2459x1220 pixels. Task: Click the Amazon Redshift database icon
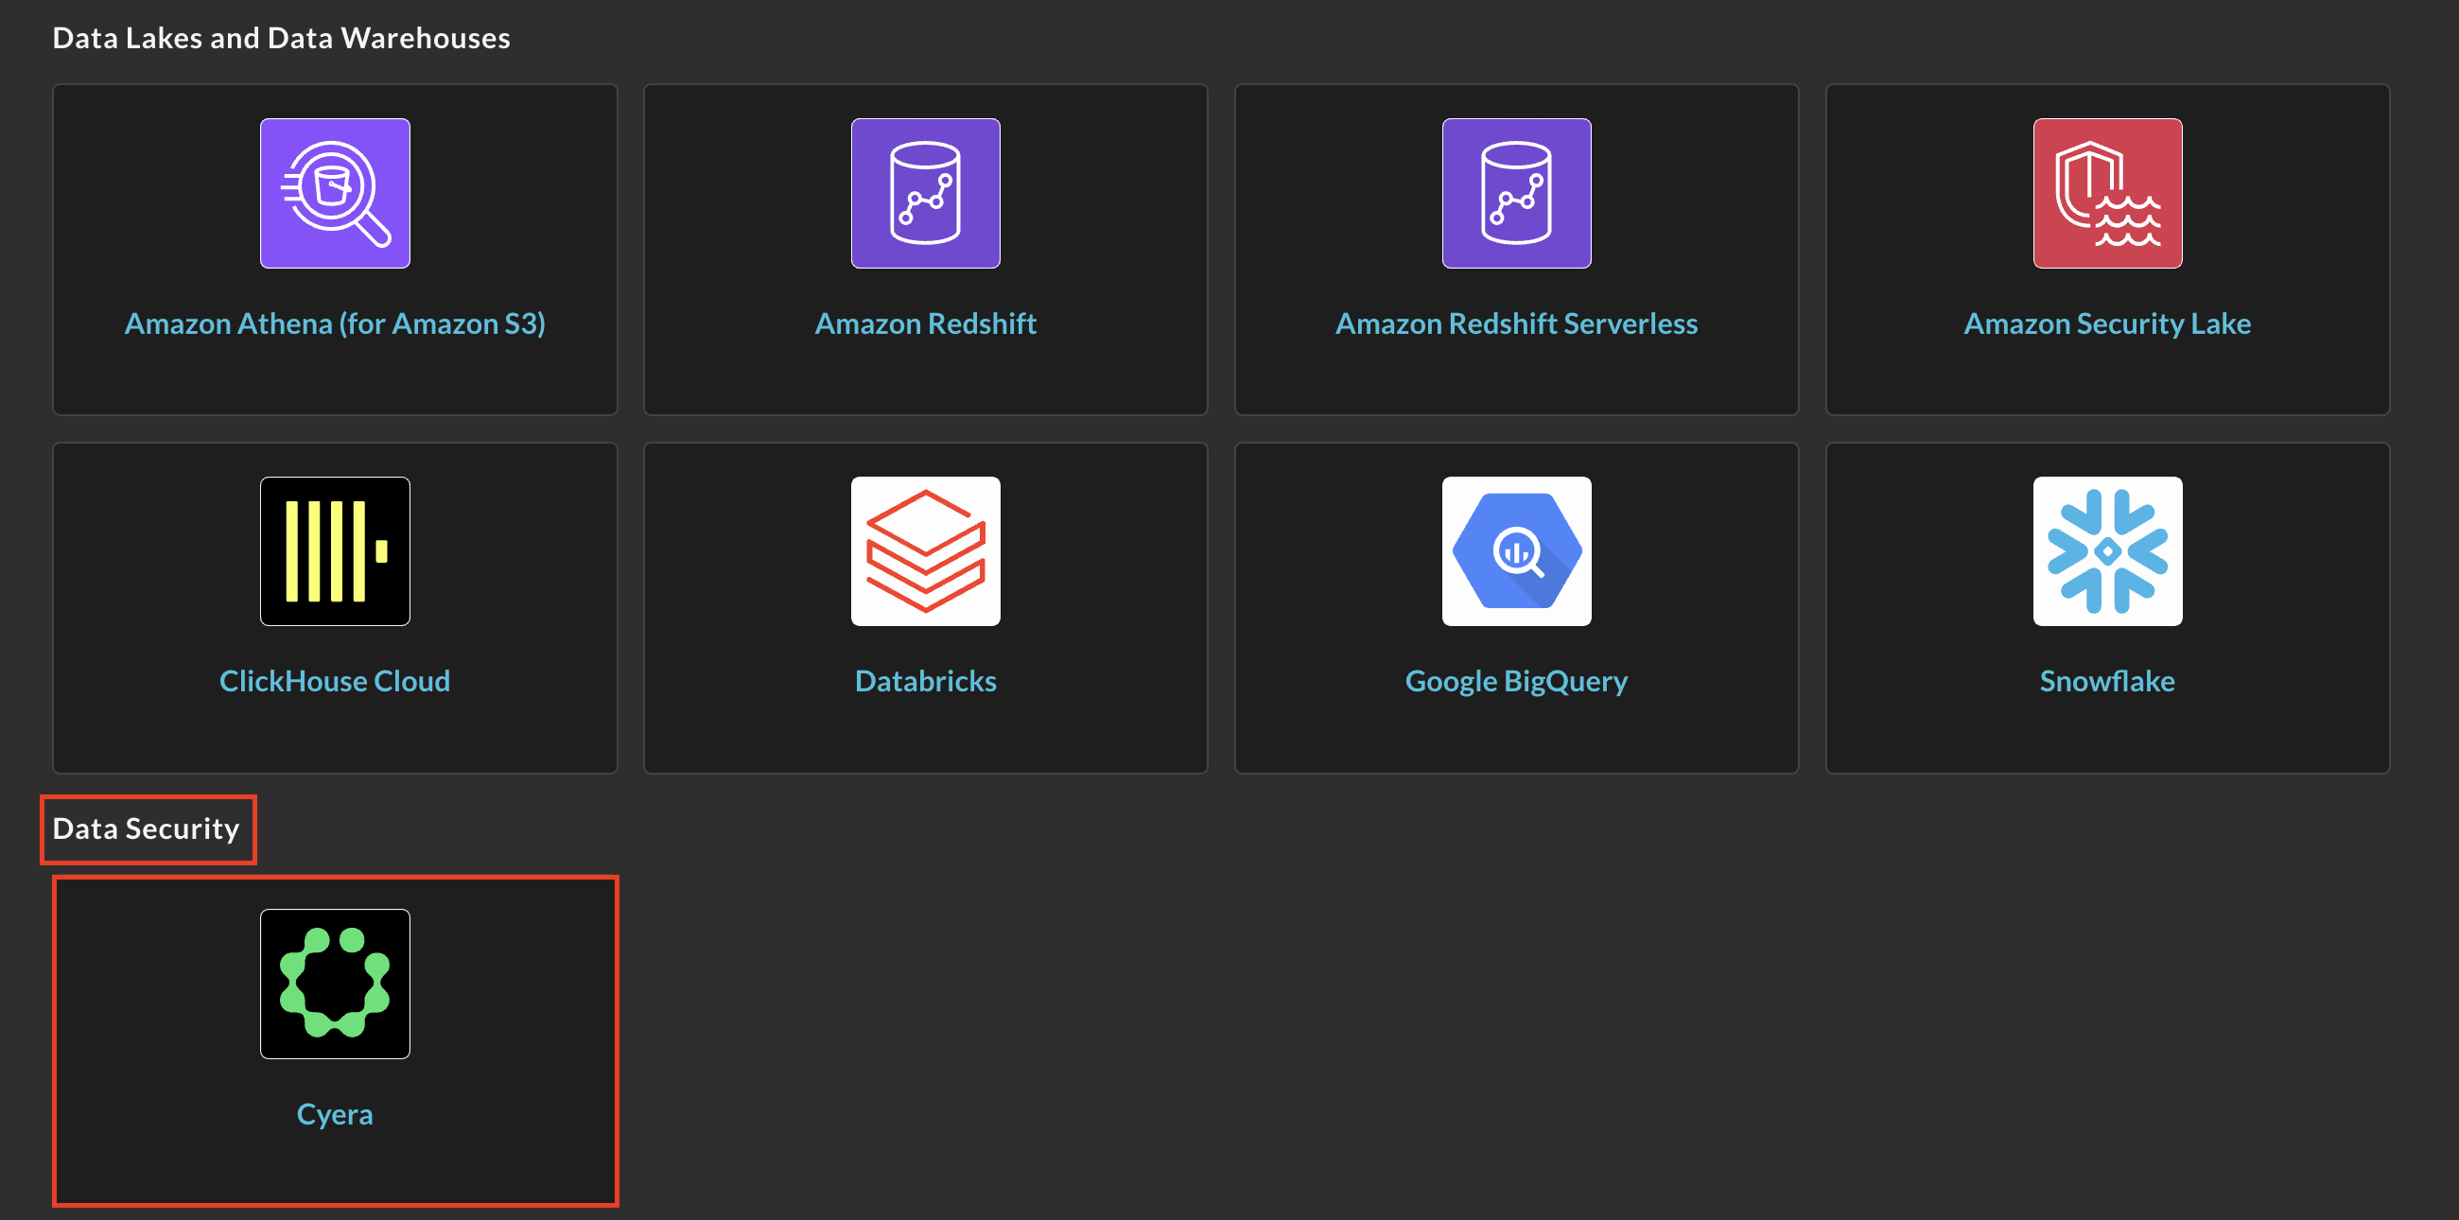(x=926, y=193)
